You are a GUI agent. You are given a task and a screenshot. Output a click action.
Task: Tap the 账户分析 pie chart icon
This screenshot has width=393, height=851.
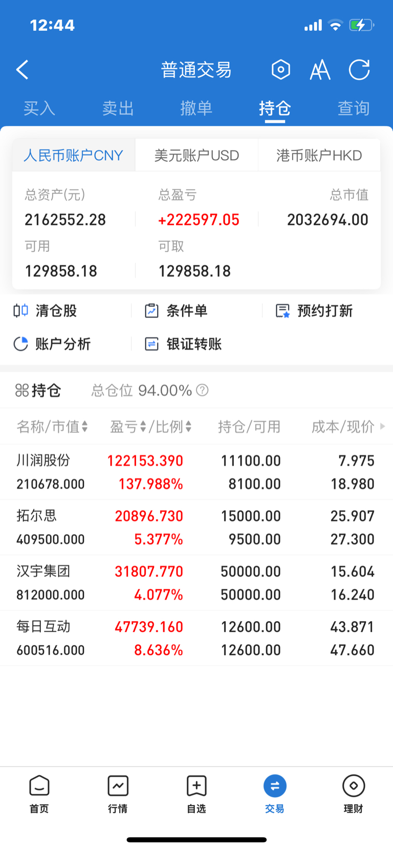(20, 344)
